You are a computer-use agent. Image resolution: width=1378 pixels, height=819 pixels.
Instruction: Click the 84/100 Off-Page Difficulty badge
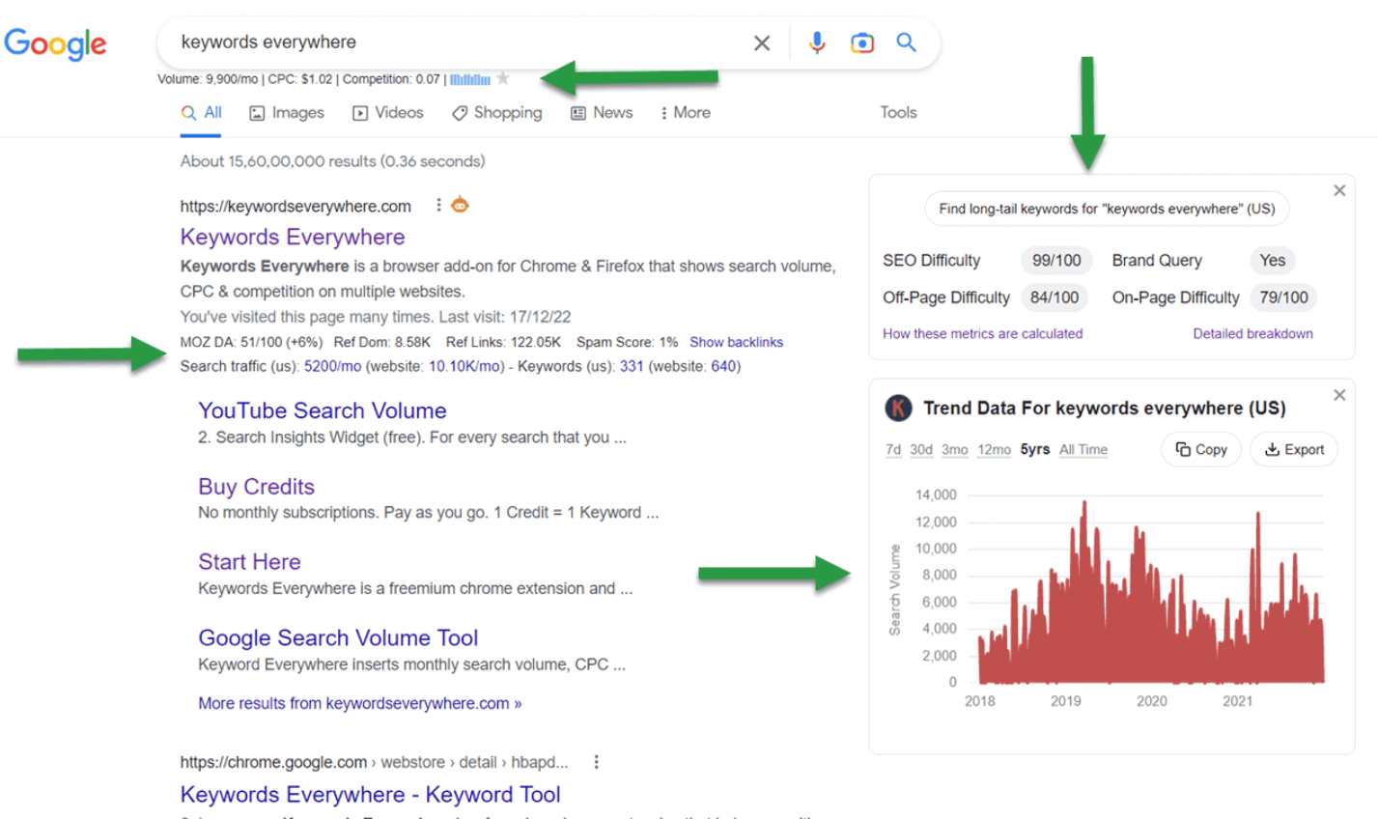1055,297
